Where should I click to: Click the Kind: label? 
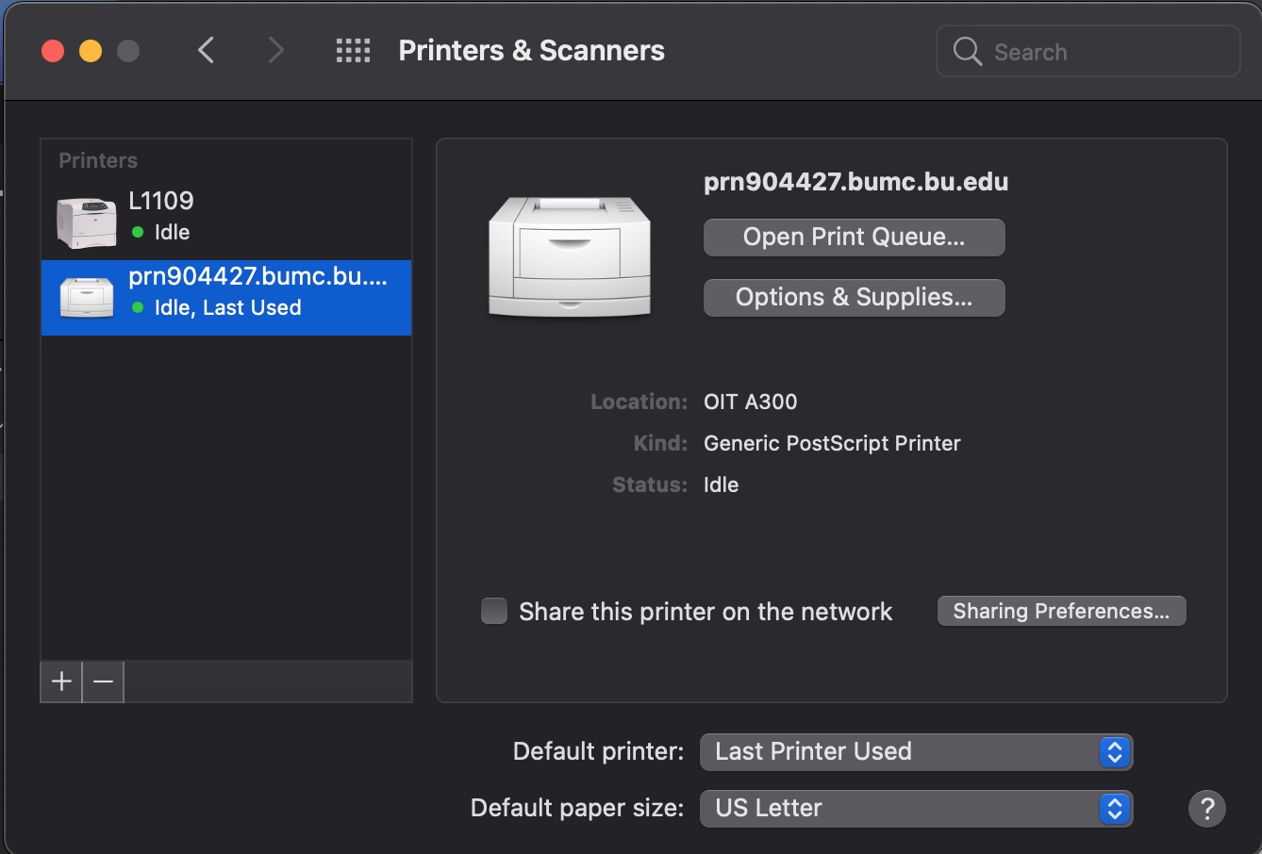tap(661, 443)
